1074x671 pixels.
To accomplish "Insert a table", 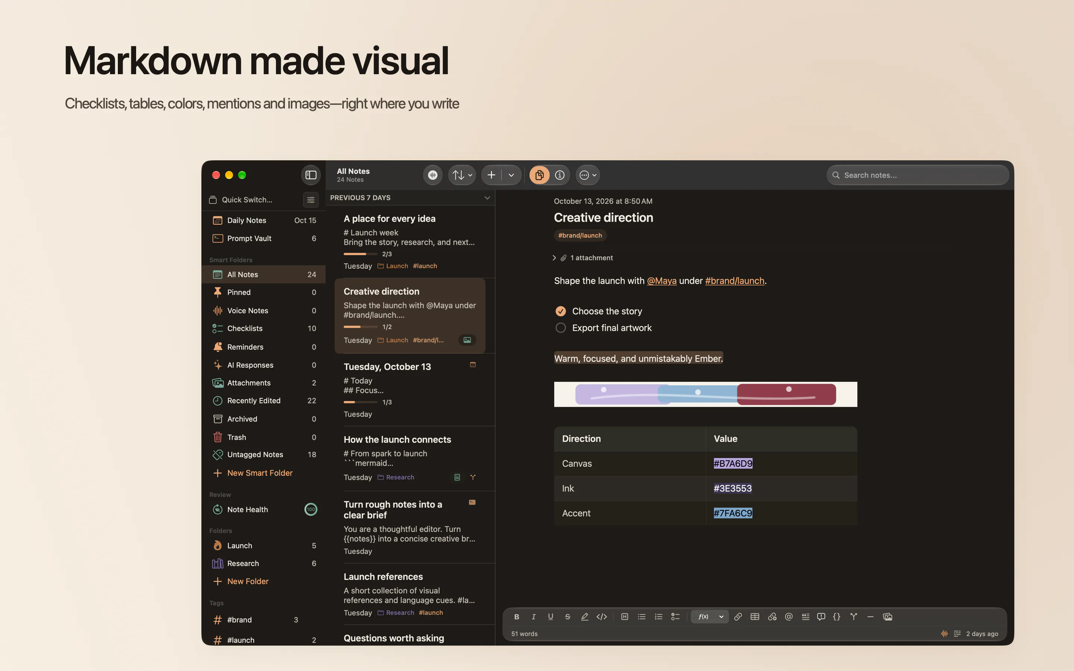I will coord(754,617).
